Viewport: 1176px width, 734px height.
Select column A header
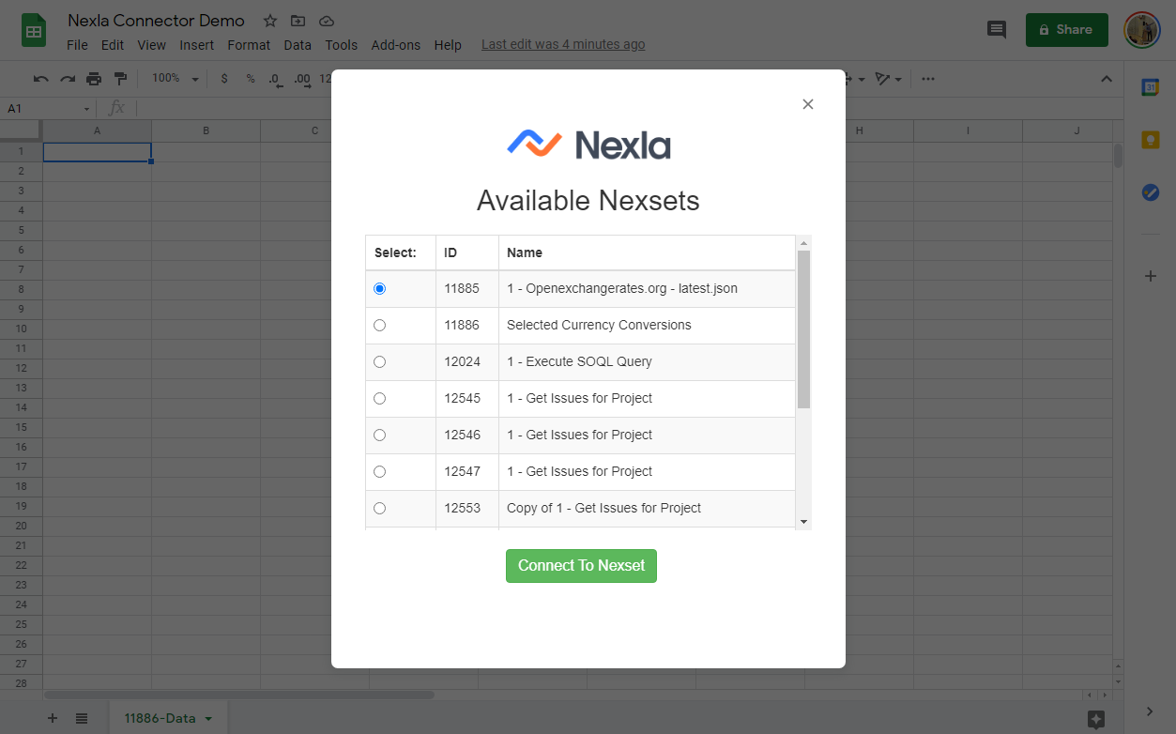point(97,130)
